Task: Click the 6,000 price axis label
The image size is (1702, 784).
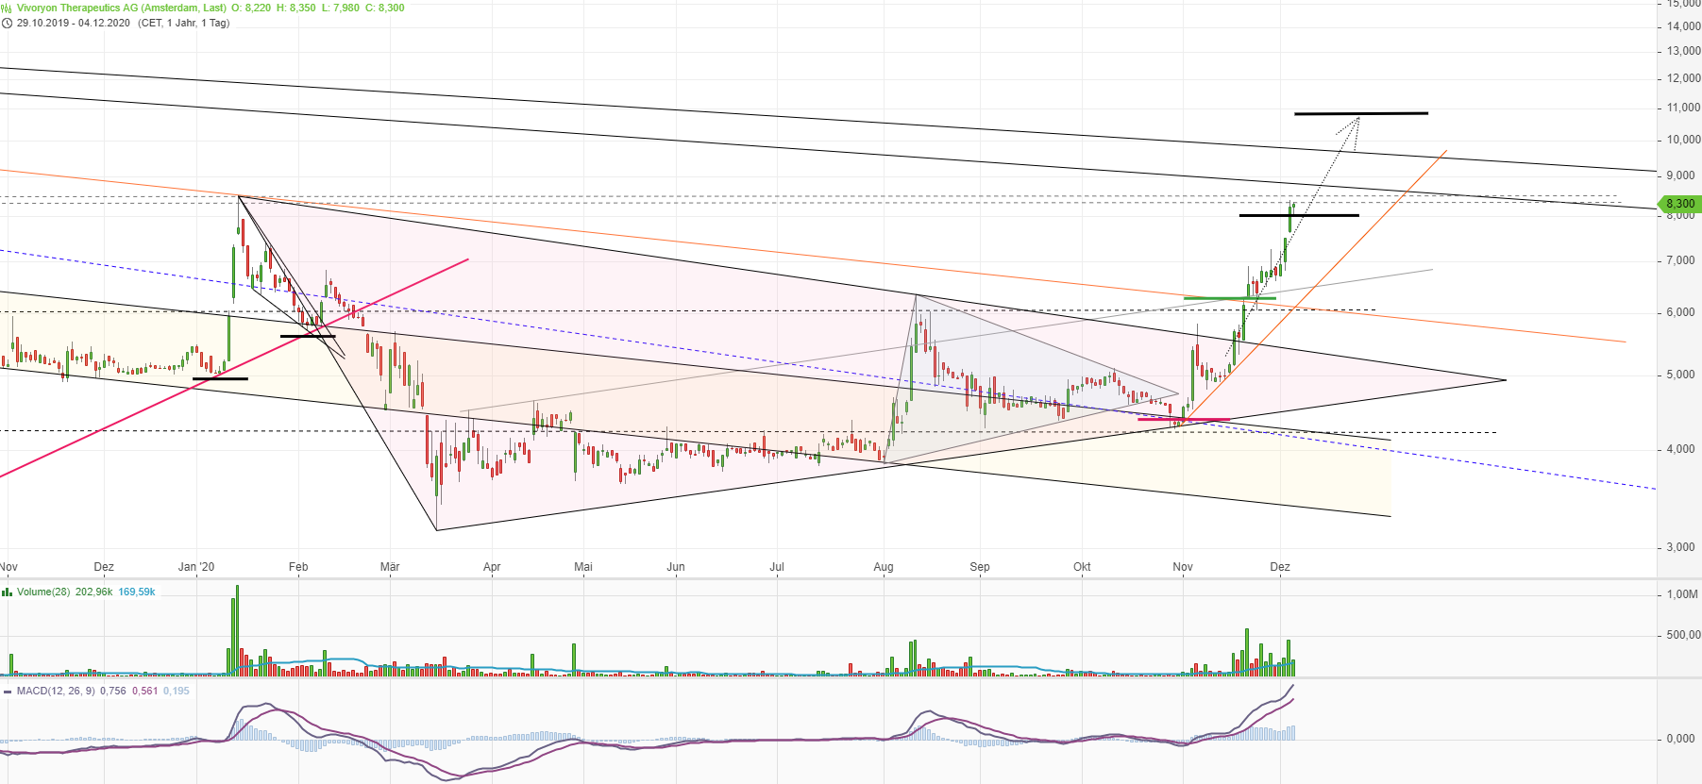Action: [1681, 312]
